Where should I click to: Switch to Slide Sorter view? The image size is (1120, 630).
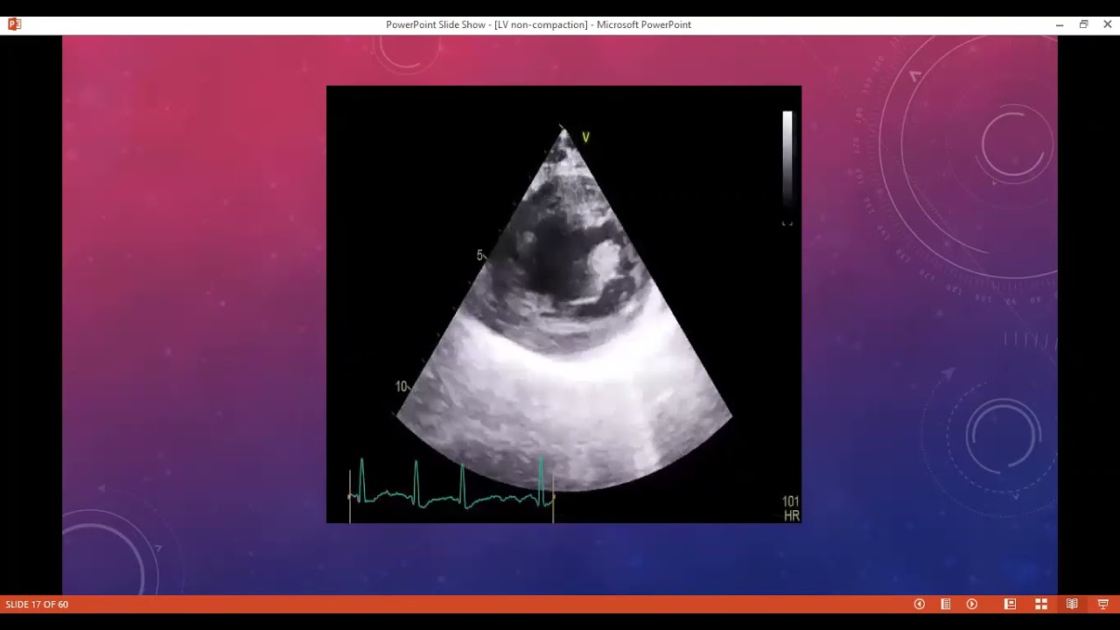click(1041, 604)
